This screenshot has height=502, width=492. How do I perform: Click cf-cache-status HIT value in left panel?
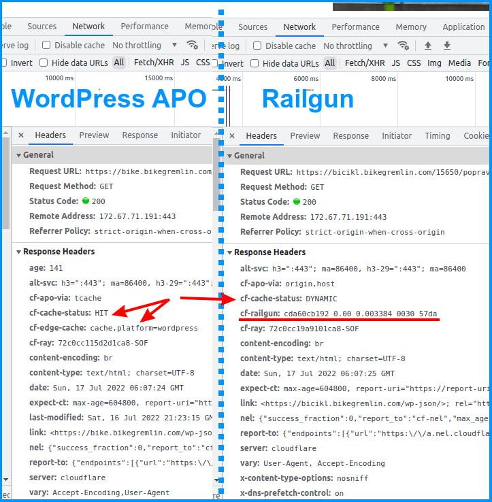(x=101, y=313)
